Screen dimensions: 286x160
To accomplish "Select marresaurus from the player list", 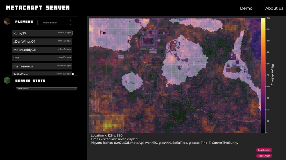I will pos(42,66).
